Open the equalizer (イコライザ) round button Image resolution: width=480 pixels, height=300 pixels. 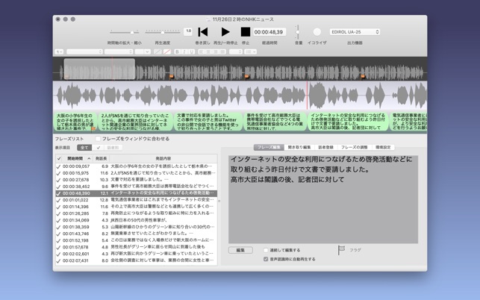click(x=317, y=32)
